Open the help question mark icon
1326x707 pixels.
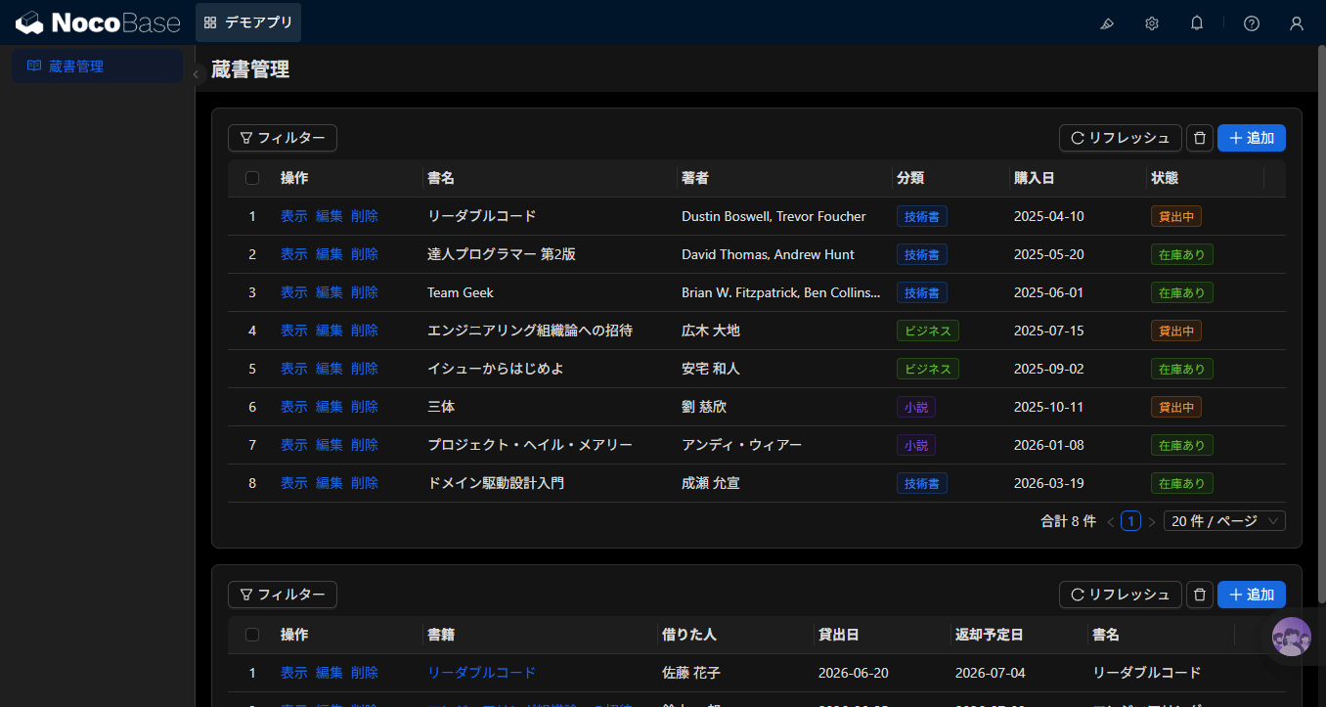pyautogui.click(x=1252, y=23)
